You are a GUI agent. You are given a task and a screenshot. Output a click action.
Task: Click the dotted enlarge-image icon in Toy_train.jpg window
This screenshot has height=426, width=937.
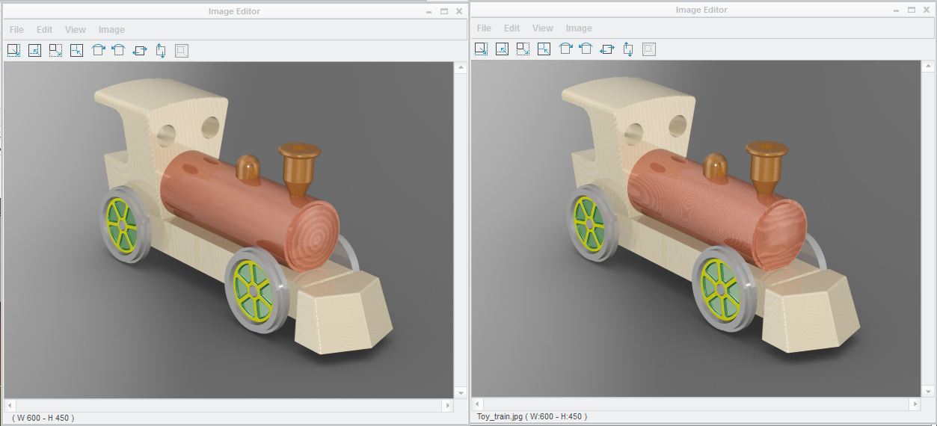pyautogui.click(x=523, y=49)
